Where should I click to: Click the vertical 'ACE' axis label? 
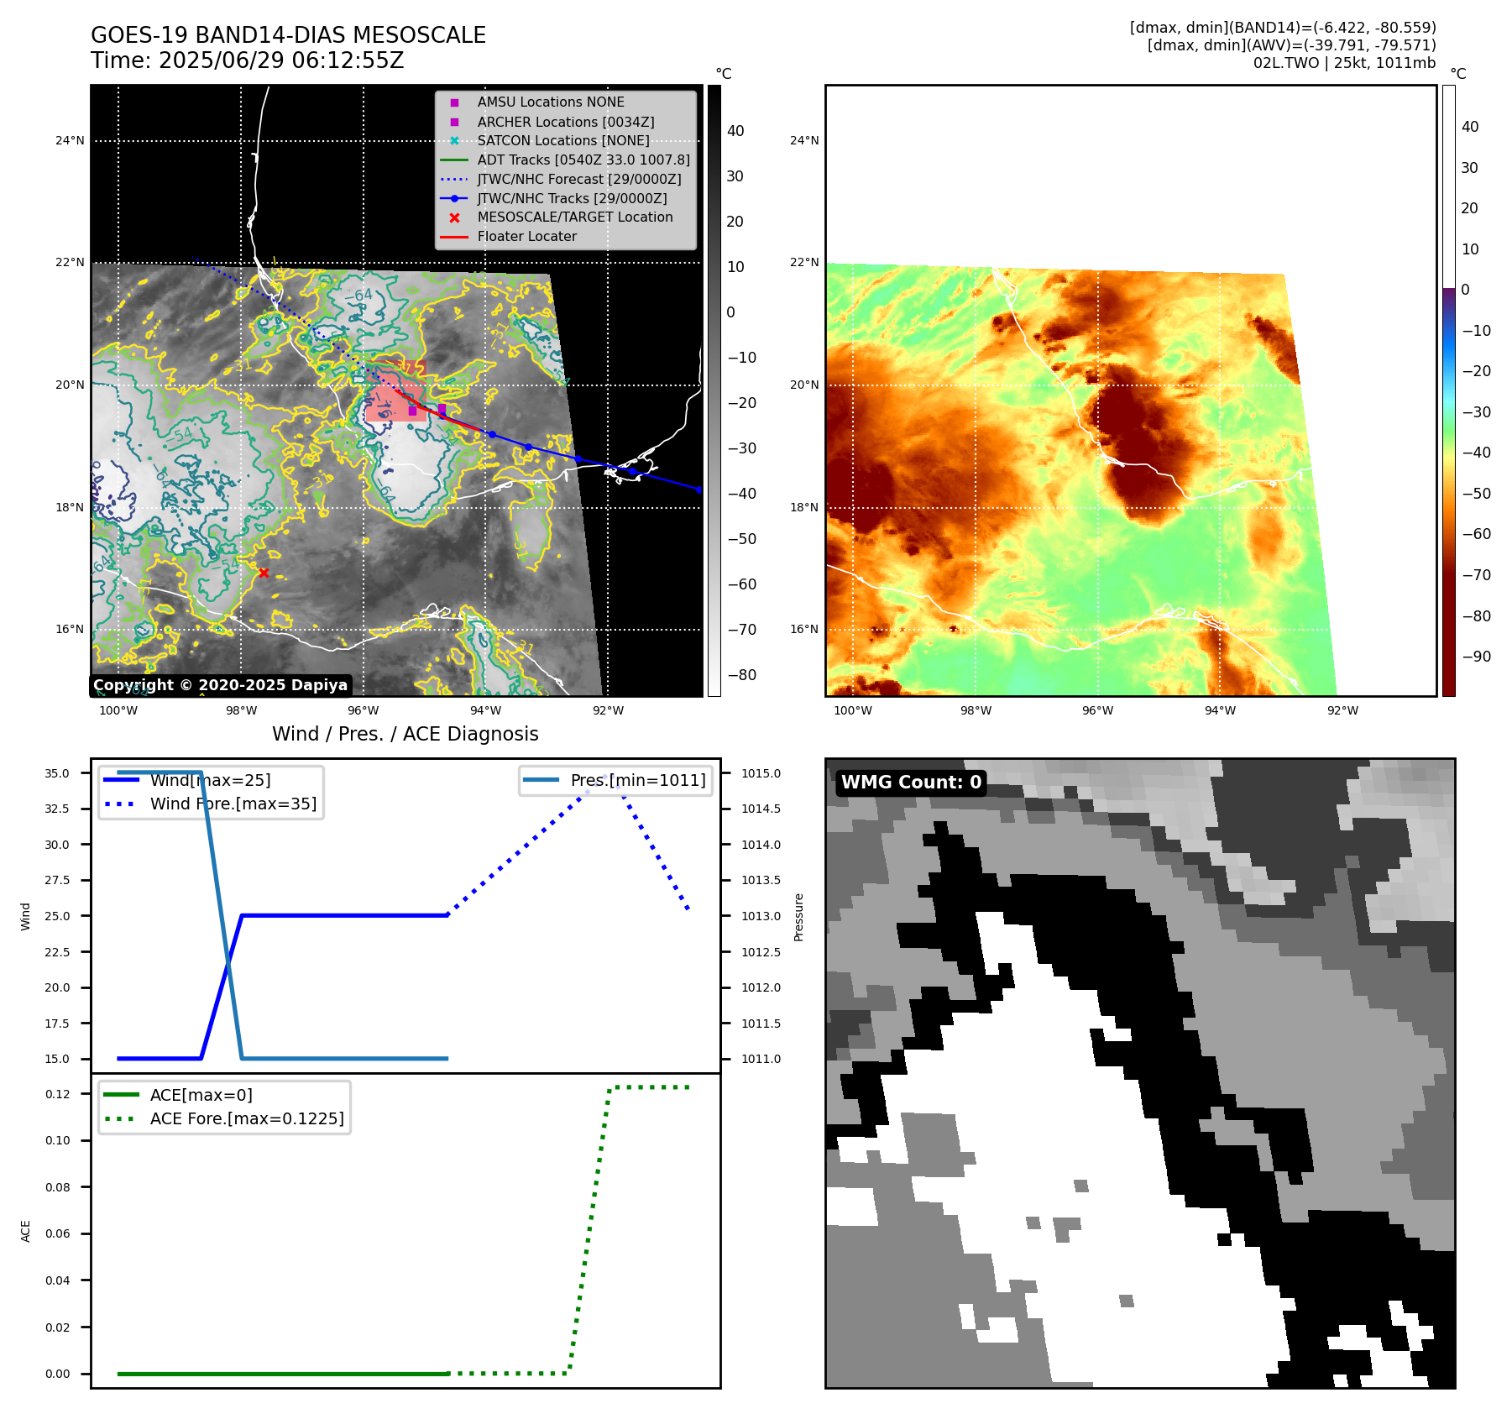pyautogui.click(x=25, y=1231)
